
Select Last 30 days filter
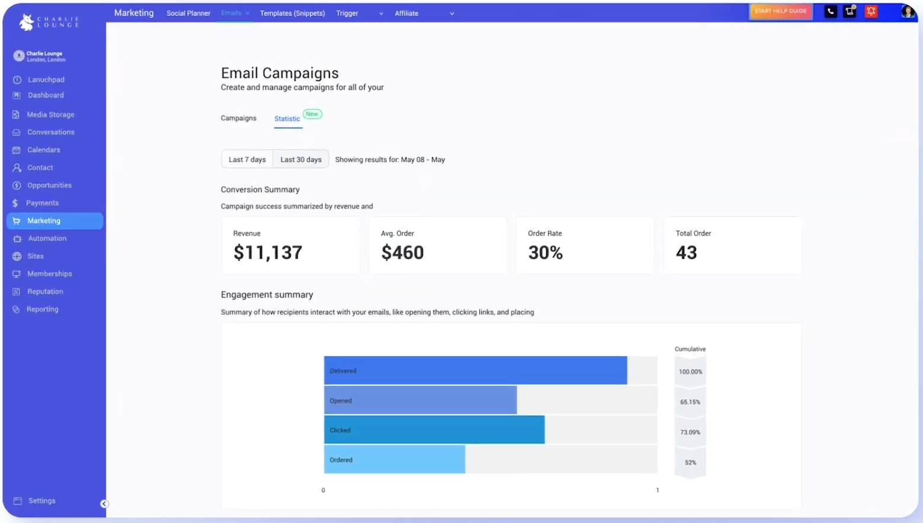(301, 159)
